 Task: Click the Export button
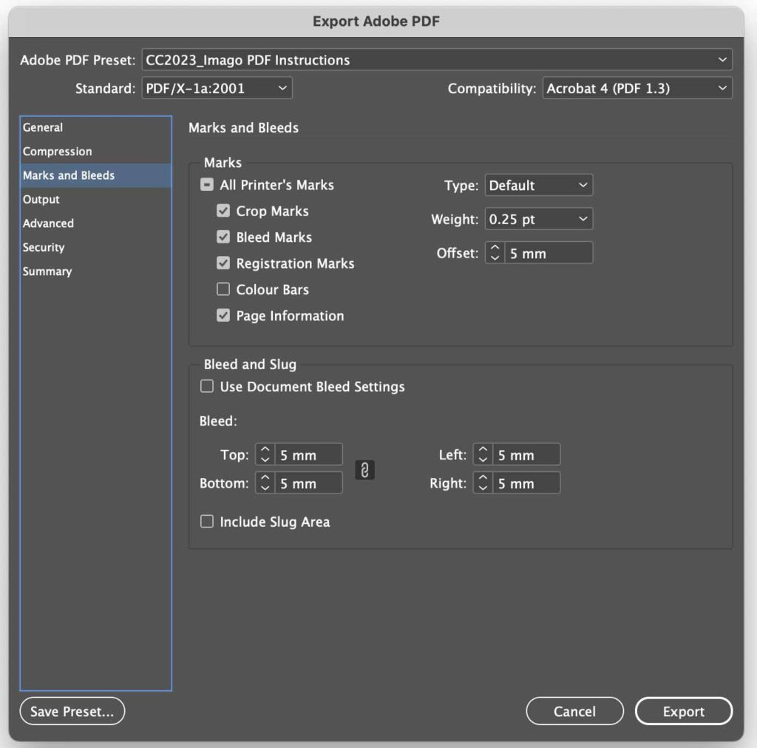[x=683, y=711]
